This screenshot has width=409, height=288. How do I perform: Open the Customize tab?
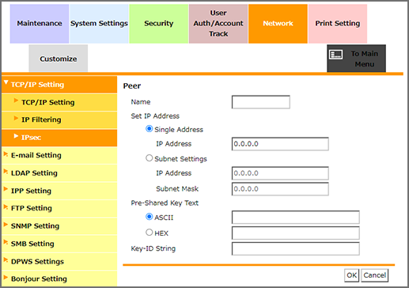click(x=59, y=59)
